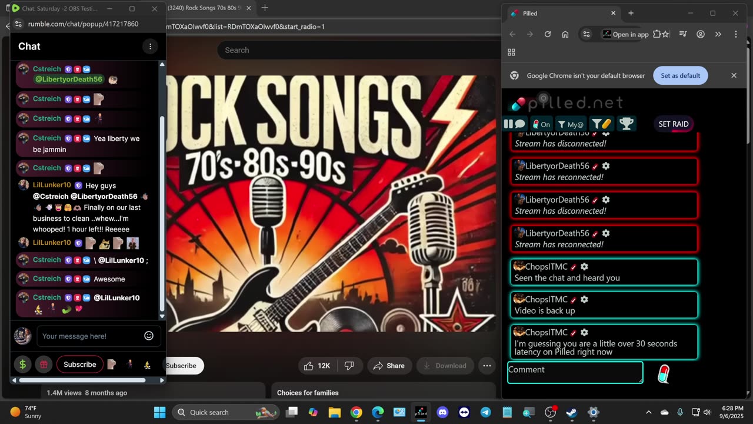This screenshot has width=753, height=424.
Task: Open media controls icon in Pilled window
Action: [683, 34]
